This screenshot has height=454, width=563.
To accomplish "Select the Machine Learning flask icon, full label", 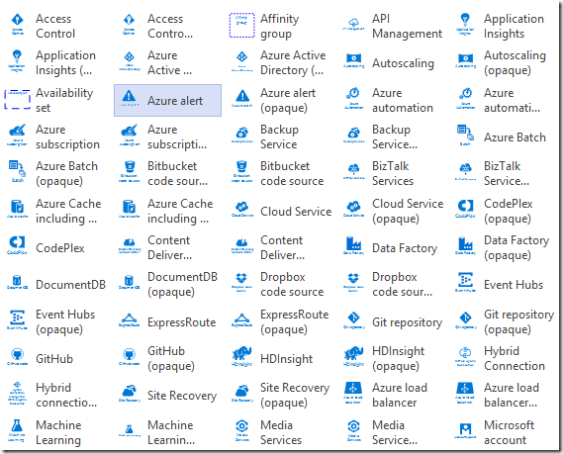I will [x=17, y=430].
